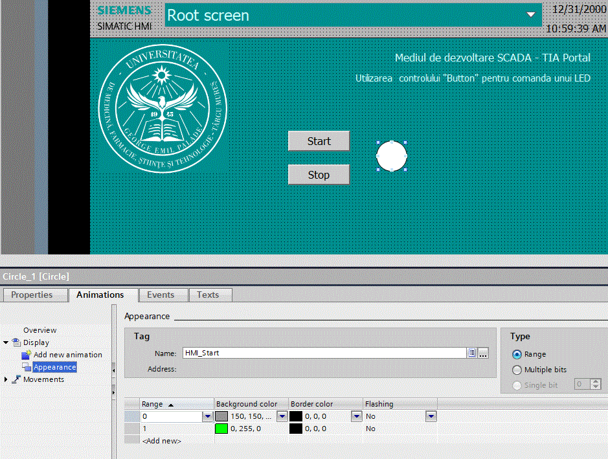Click the Movements node icon
The width and height of the screenshot is (608, 459).
[16, 379]
